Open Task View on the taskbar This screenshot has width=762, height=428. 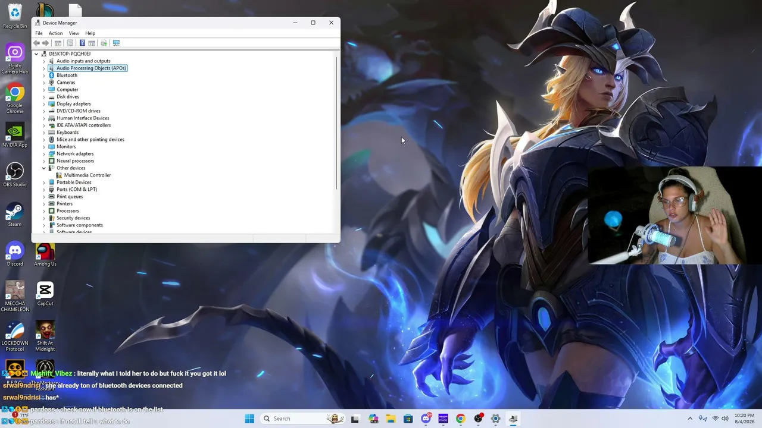pyautogui.click(x=355, y=418)
